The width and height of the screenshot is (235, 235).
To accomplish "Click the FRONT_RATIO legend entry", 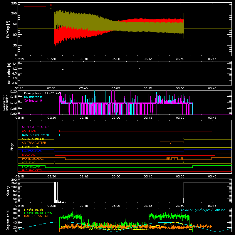I will tap(33, 210).
